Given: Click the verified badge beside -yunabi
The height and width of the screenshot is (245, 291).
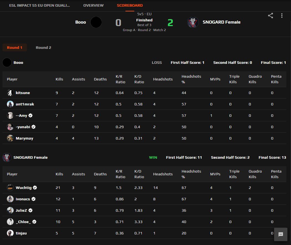Looking at the screenshot, I should click(x=34, y=127).
